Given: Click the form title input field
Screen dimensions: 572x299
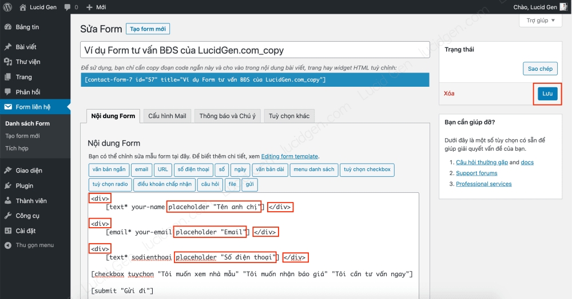Looking at the screenshot, I should (x=255, y=50).
